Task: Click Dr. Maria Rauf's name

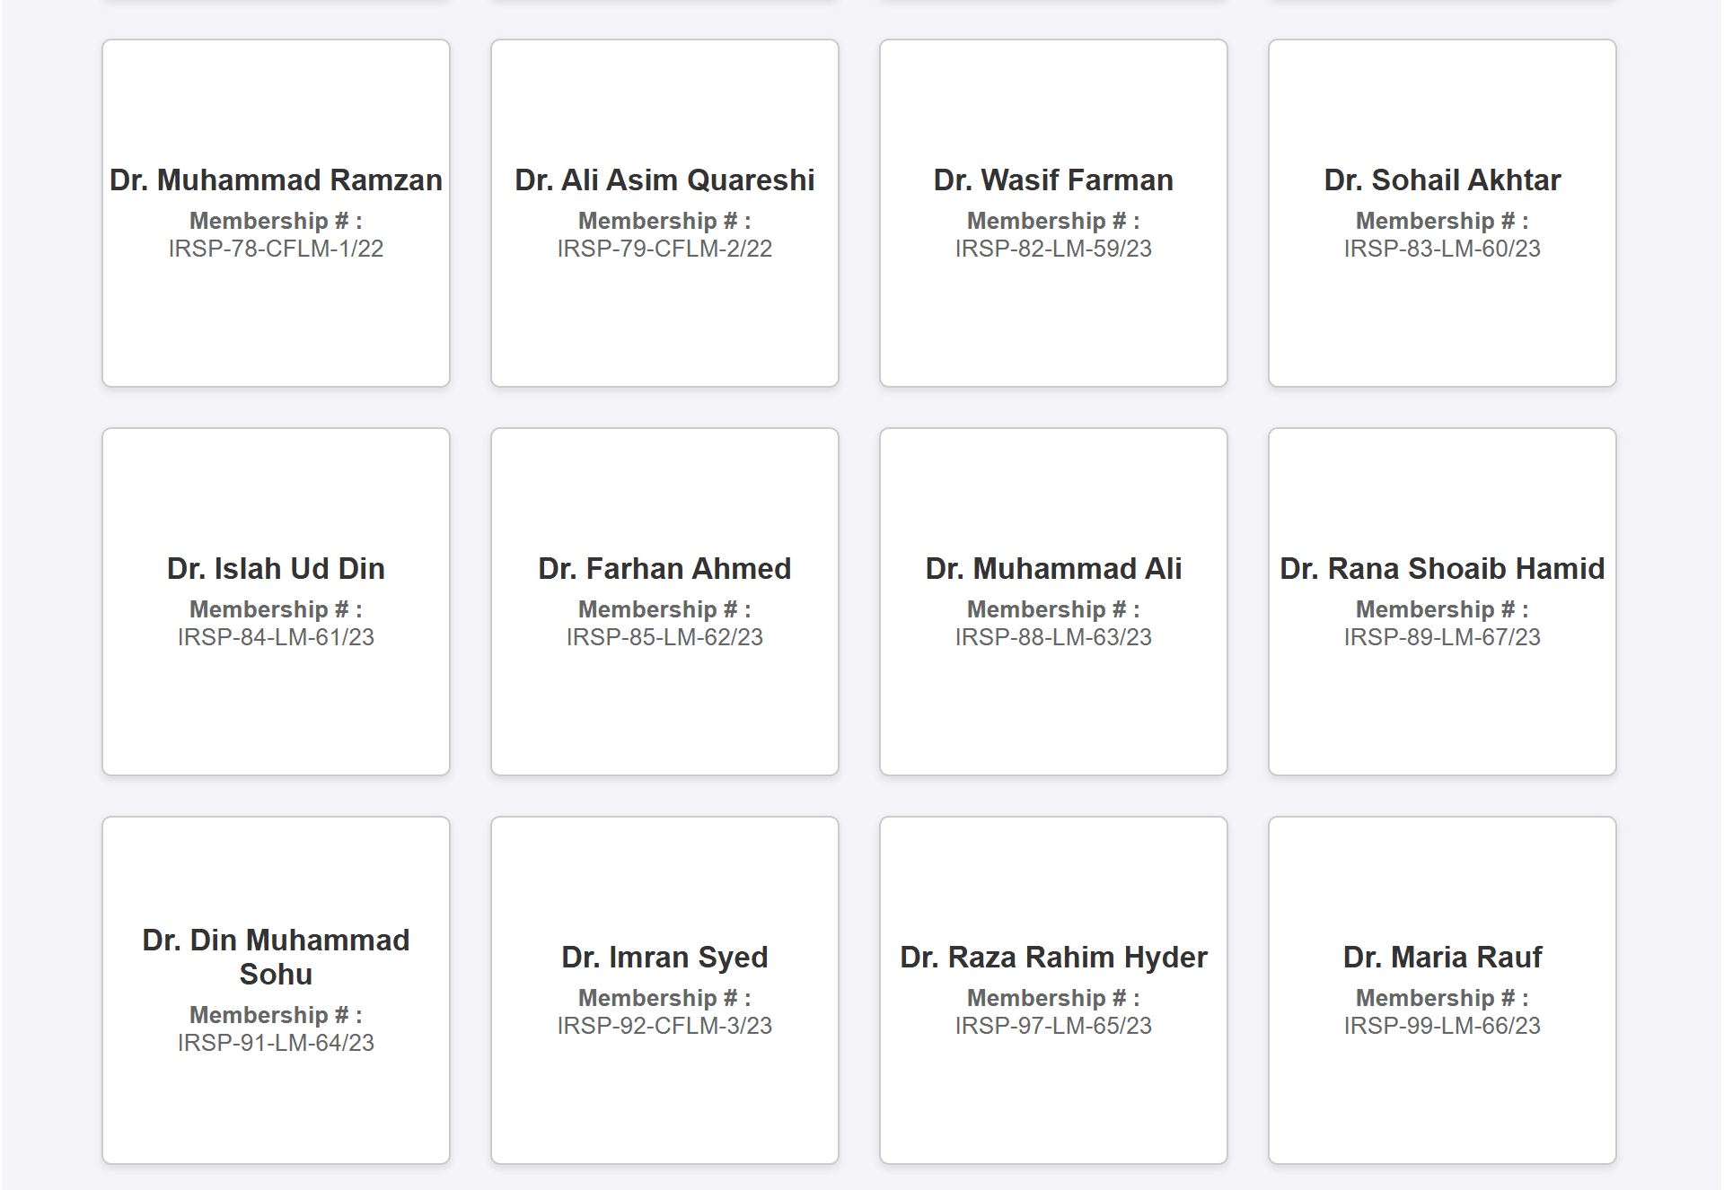Action: tap(1442, 958)
